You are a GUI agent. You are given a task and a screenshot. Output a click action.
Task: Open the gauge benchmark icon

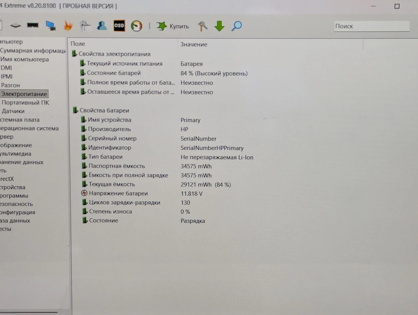137,26
